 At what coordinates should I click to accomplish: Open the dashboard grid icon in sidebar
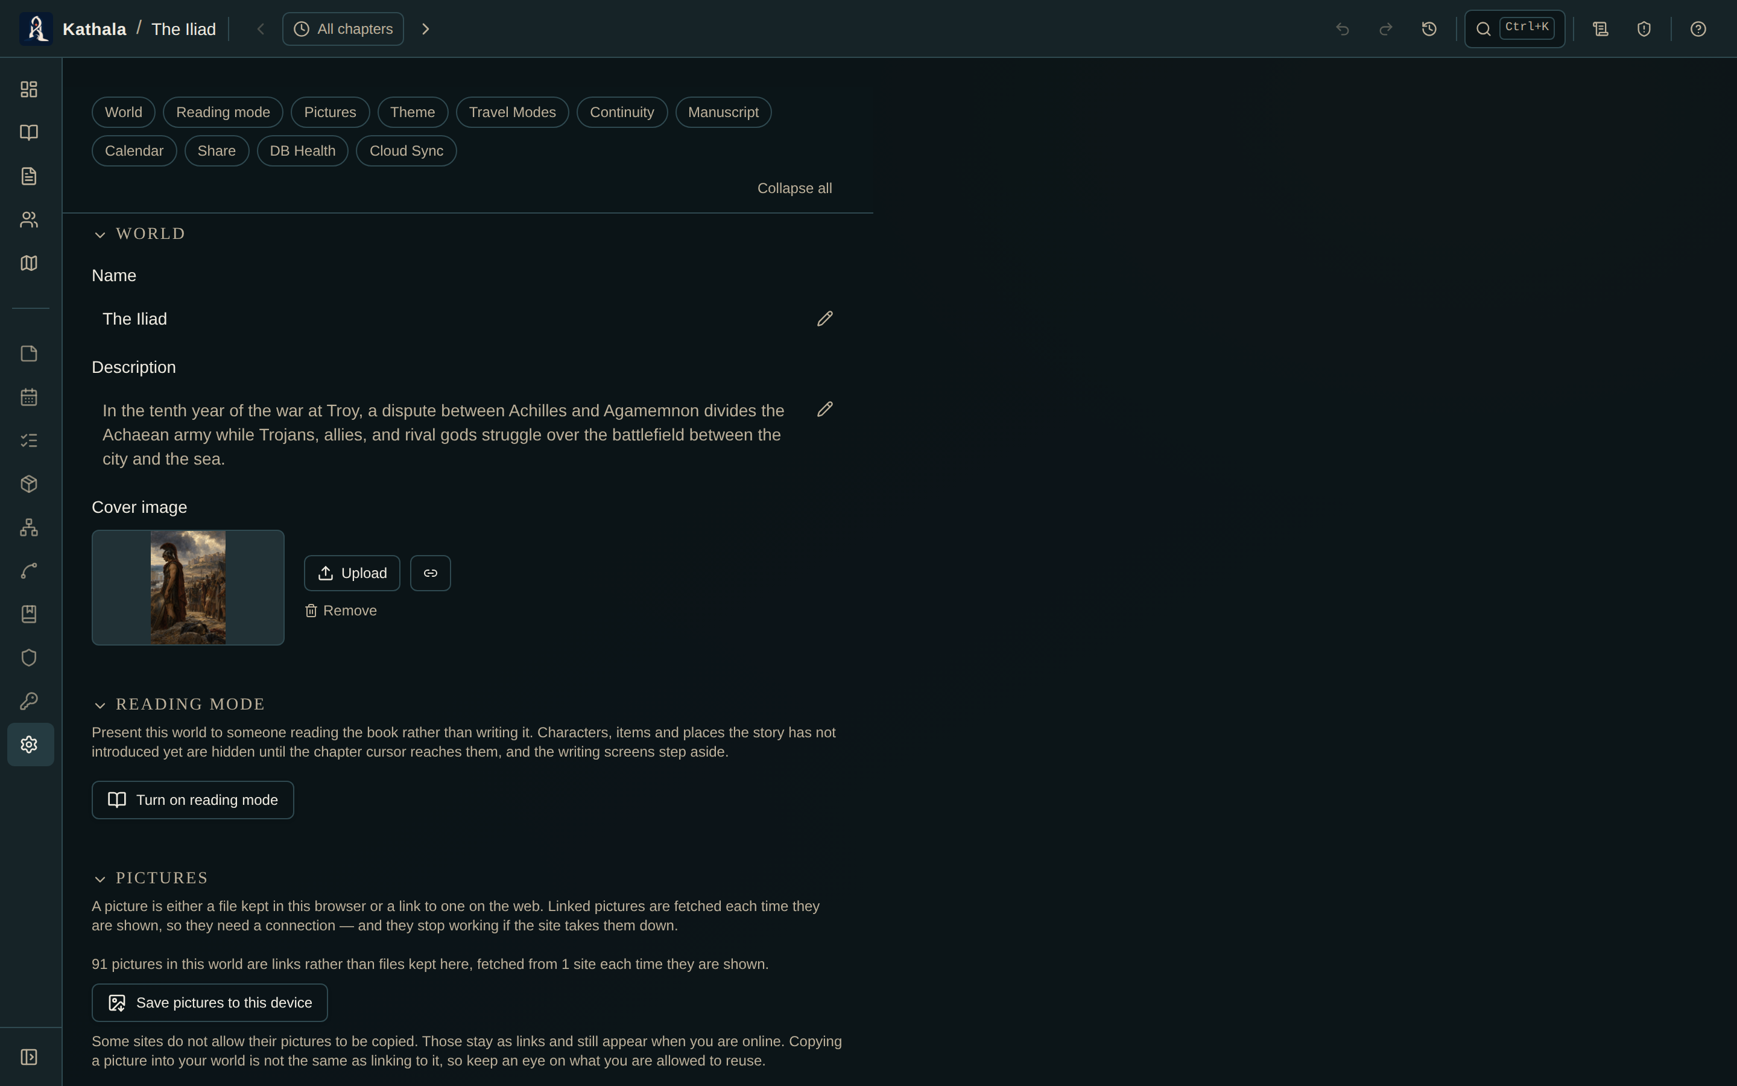[x=29, y=89]
